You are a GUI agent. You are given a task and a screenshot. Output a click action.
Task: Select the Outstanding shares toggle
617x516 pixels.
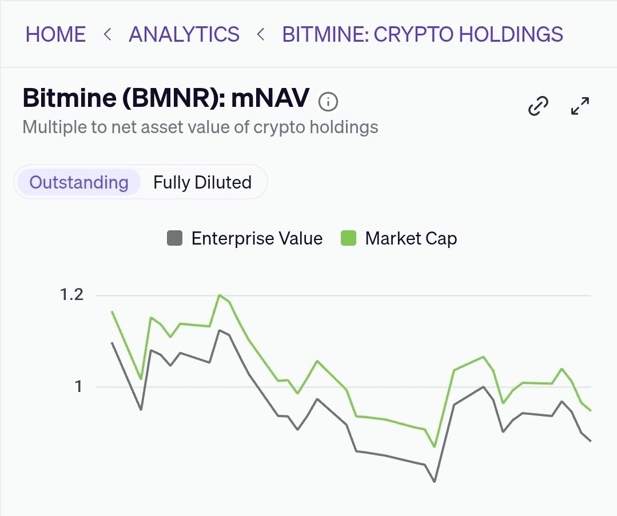pos(79,182)
